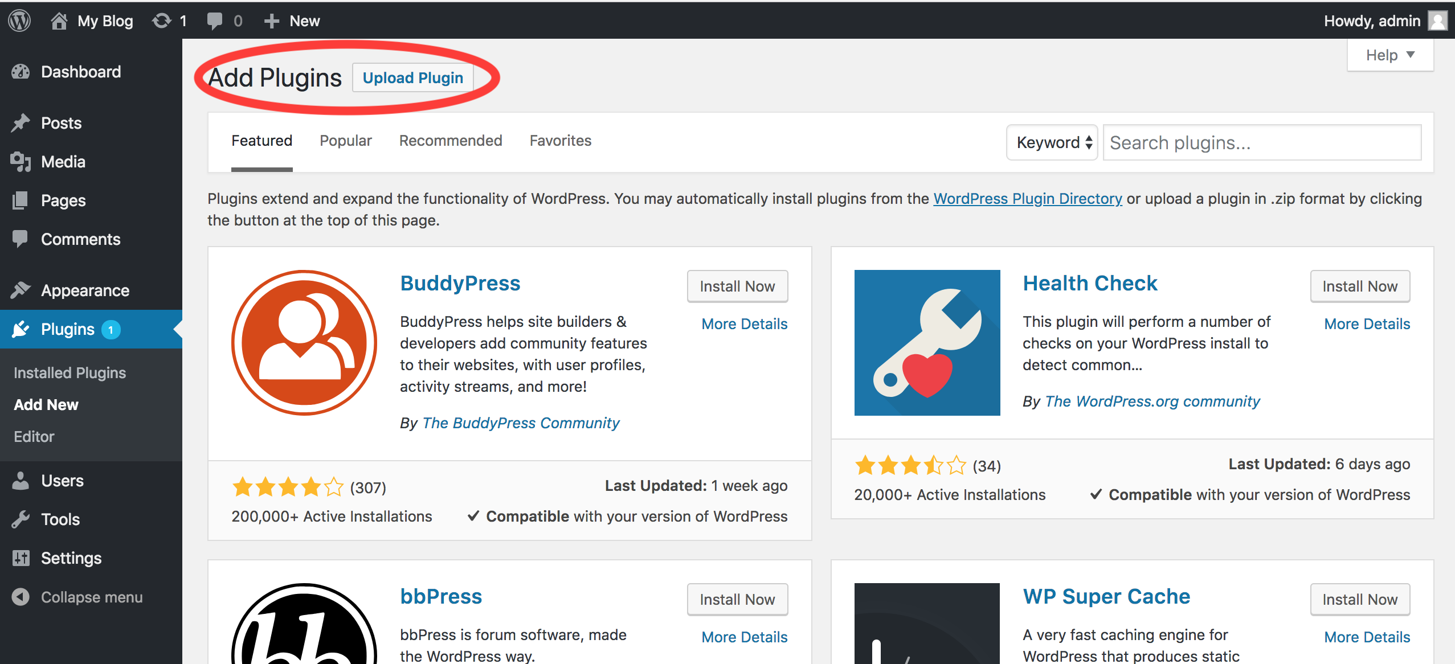Screen dimensions: 1455x664
Task: Open pending updates icon in admin bar
Action: (x=162, y=21)
